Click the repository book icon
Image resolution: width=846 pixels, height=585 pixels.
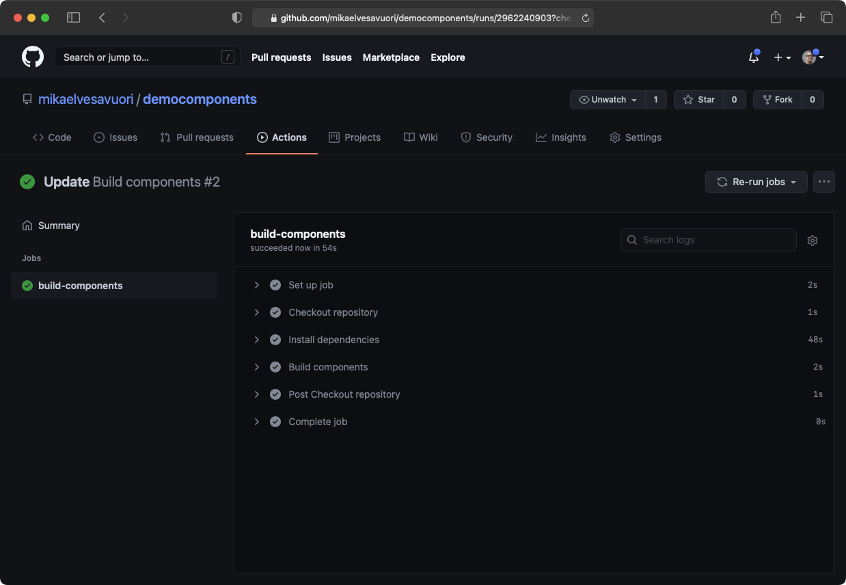pos(27,99)
